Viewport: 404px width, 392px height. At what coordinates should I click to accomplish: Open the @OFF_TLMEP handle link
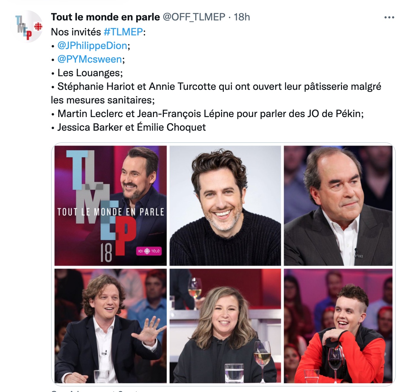point(194,17)
